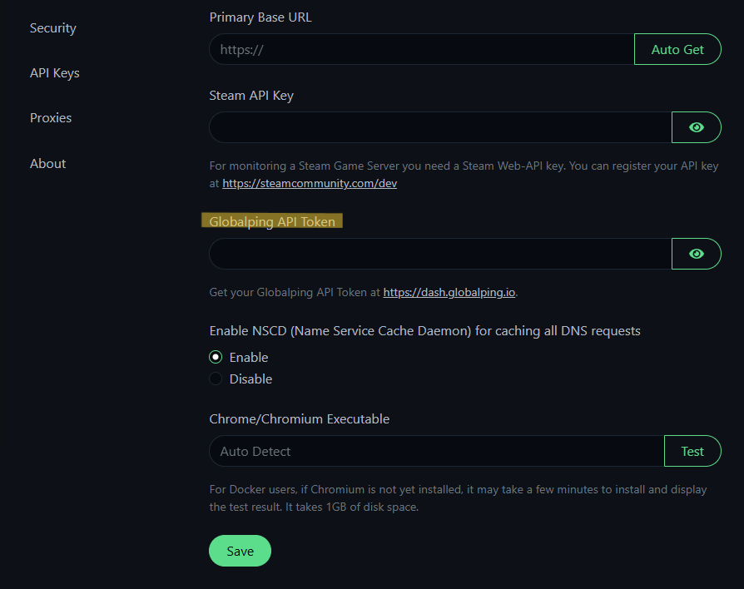
Task: Test the Chrome/Chromium executable
Action: click(x=692, y=450)
